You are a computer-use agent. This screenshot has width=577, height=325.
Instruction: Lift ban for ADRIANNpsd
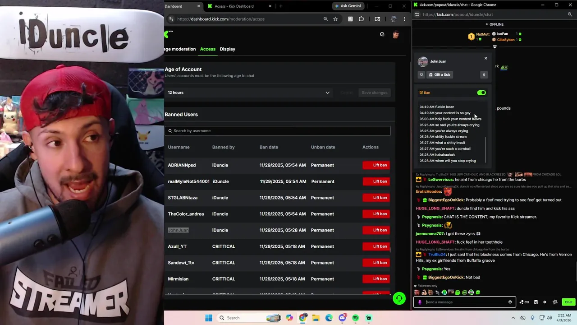coord(376,165)
